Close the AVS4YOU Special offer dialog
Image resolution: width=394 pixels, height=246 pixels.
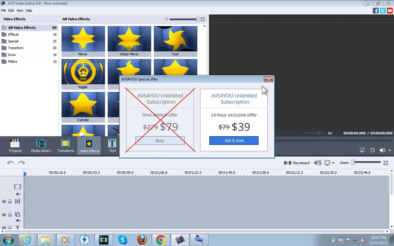268,79
